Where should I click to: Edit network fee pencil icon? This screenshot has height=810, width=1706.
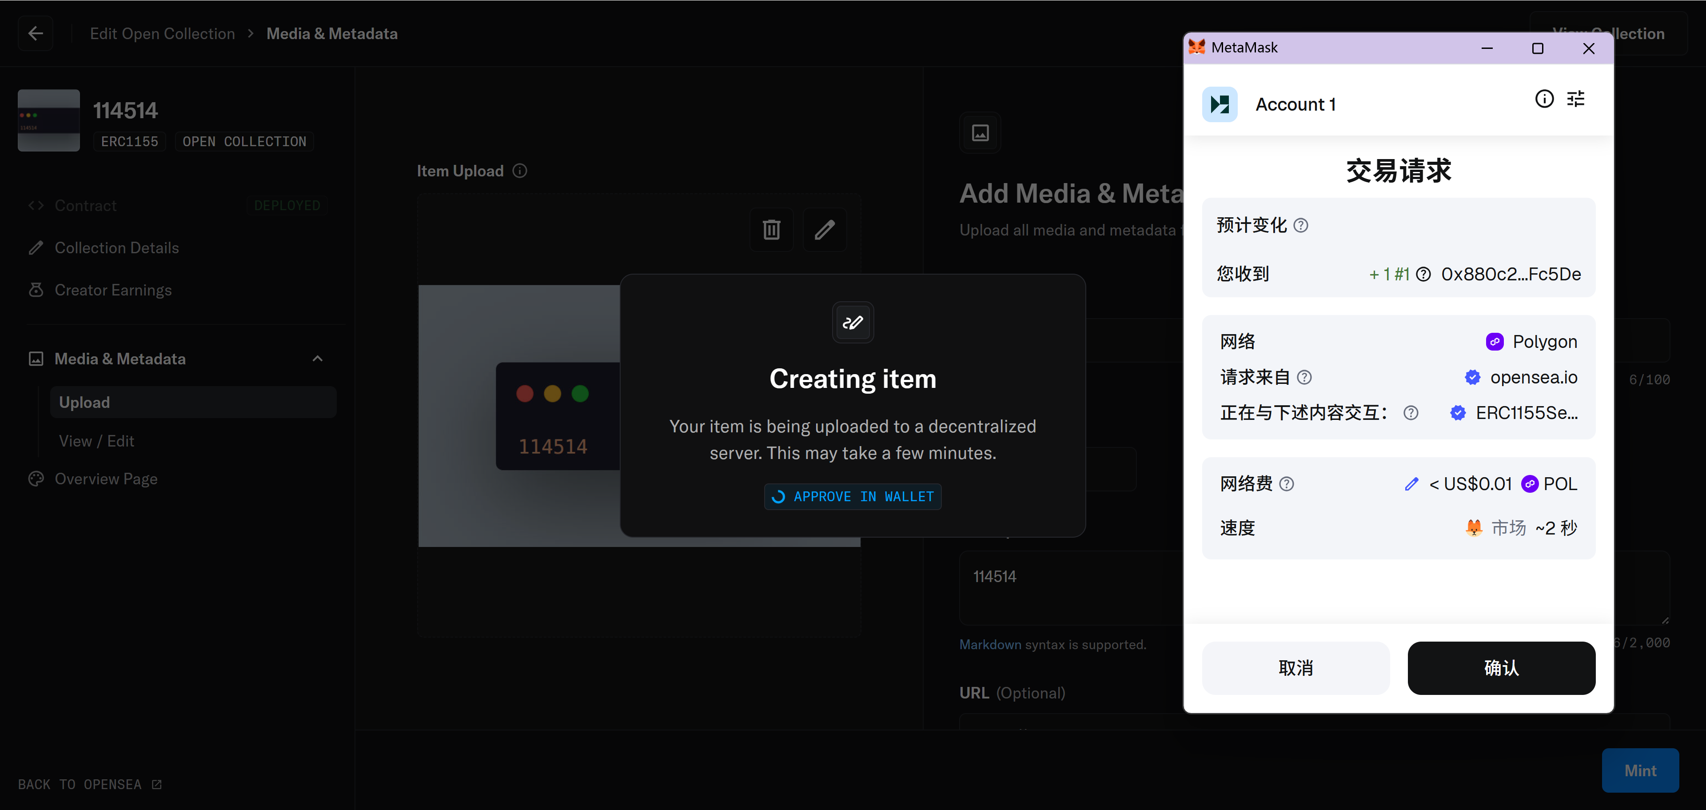coord(1411,484)
